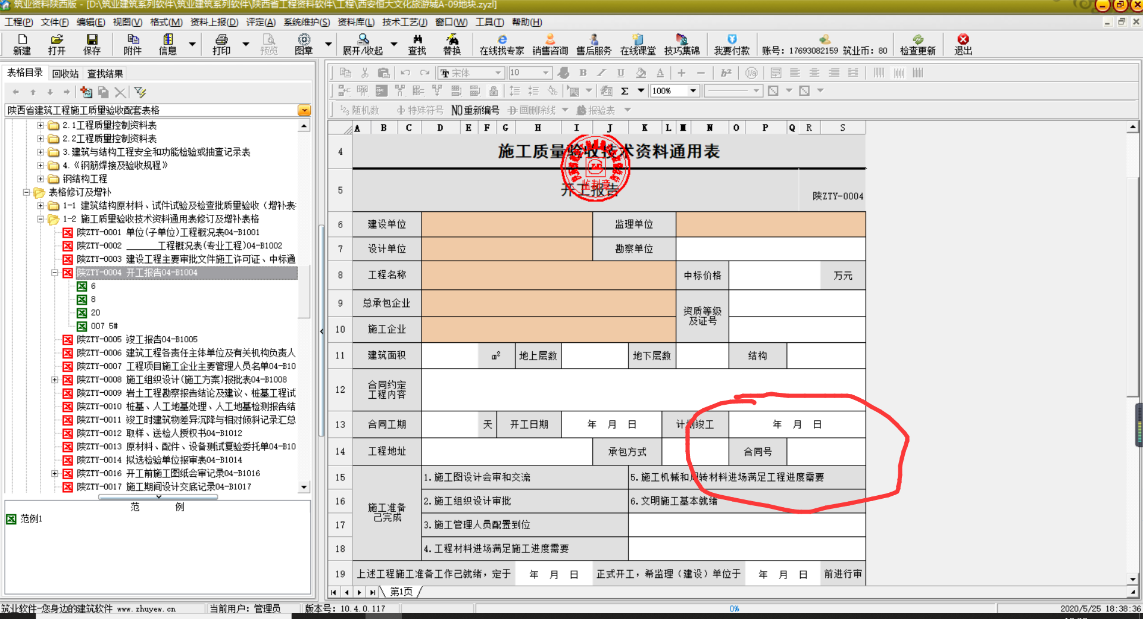Expand the 陕ZTY-0008 施工组织设计 node
This screenshot has height=619, width=1143.
(55, 380)
